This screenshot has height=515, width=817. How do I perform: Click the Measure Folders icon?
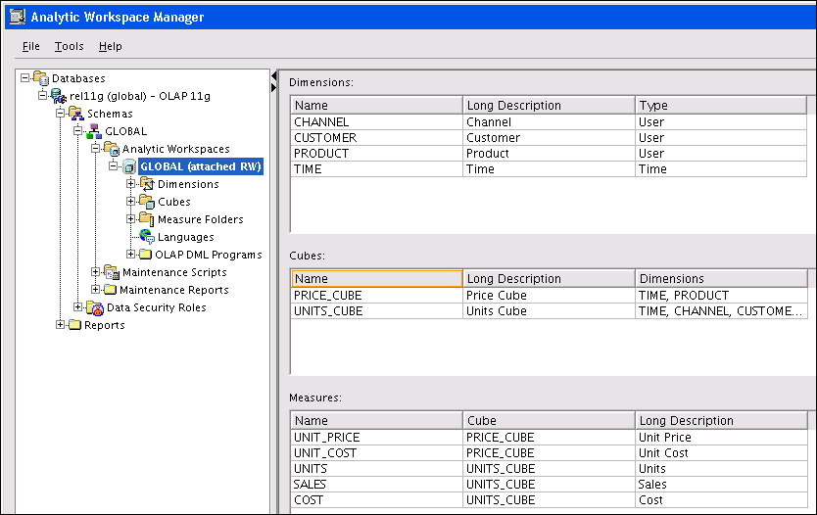[147, 219]
